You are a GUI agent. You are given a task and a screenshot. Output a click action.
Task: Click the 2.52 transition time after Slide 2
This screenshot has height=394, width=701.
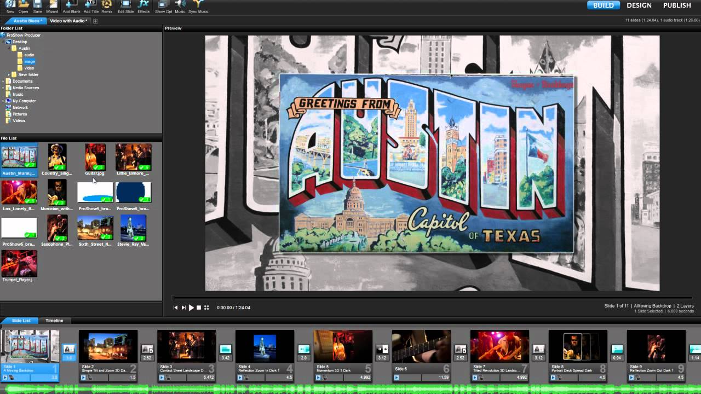pyautogui.click(x=147, y=358)
